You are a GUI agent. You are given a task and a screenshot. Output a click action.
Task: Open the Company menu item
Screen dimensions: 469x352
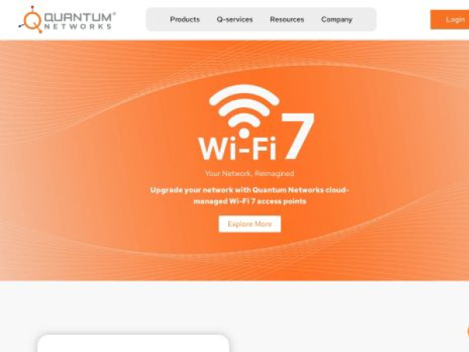point(336,20)
